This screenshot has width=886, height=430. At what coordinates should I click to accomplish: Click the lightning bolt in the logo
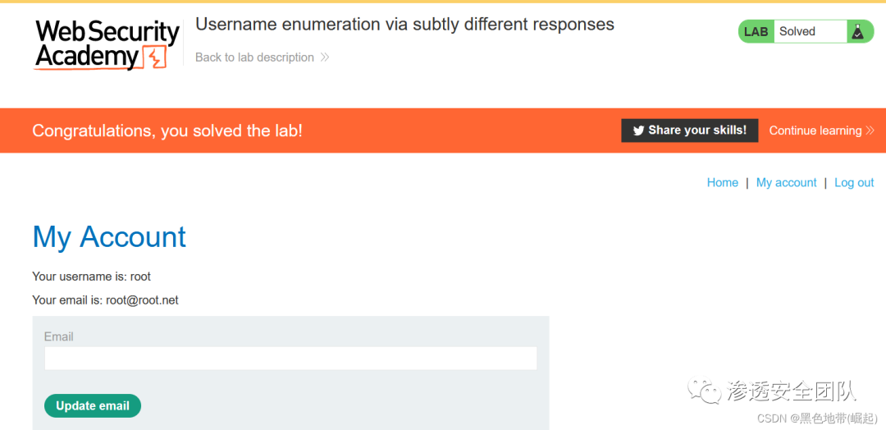154,58
